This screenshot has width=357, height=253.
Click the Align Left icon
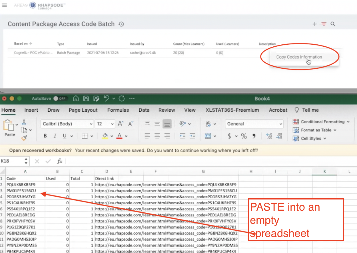(147, 136)
